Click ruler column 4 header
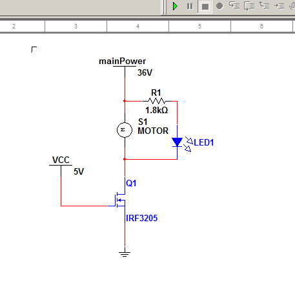 137,27
